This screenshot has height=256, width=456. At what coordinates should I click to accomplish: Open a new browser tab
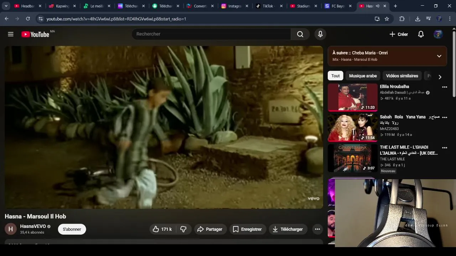coord(395,6)
